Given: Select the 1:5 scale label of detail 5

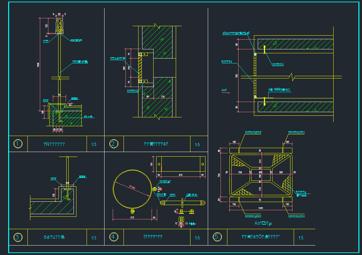Looking at the screenshot, I should coord(301,238).
